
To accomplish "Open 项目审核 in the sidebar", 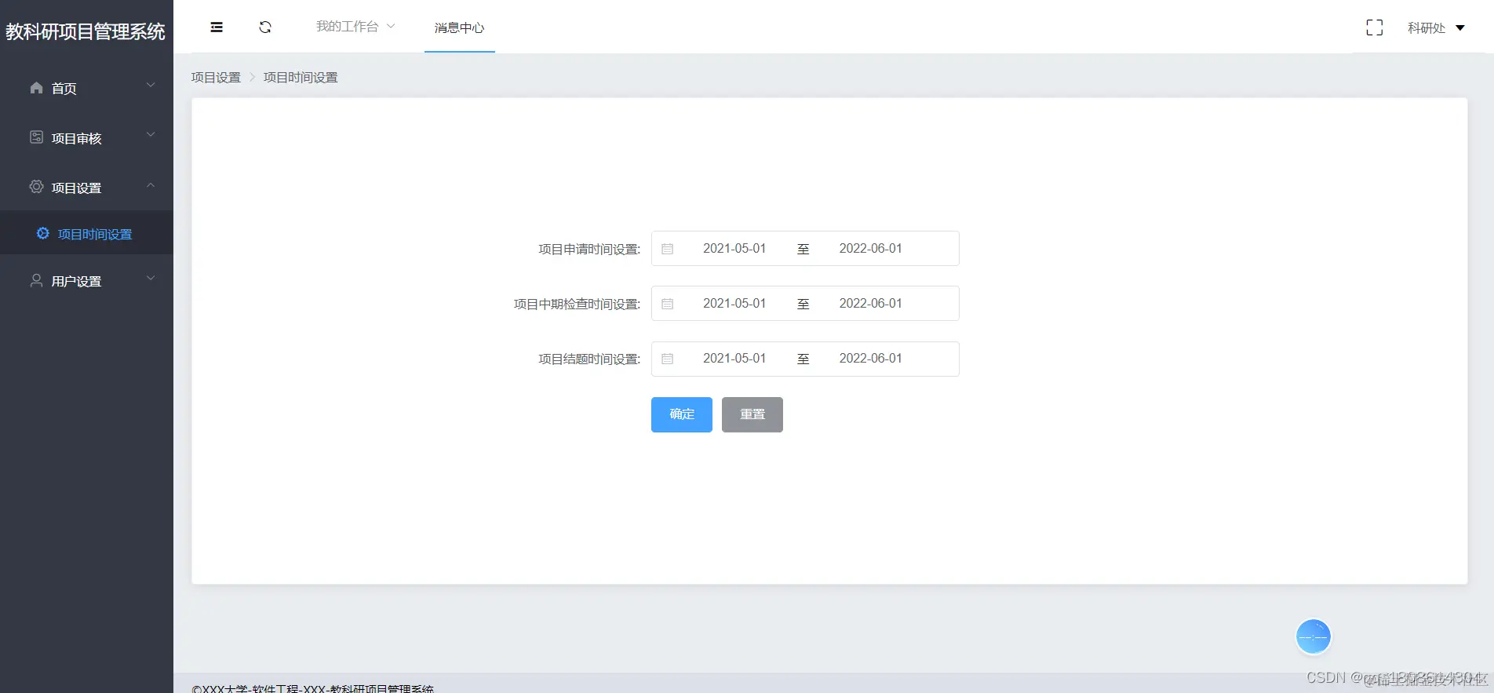I will coord(86,137).
